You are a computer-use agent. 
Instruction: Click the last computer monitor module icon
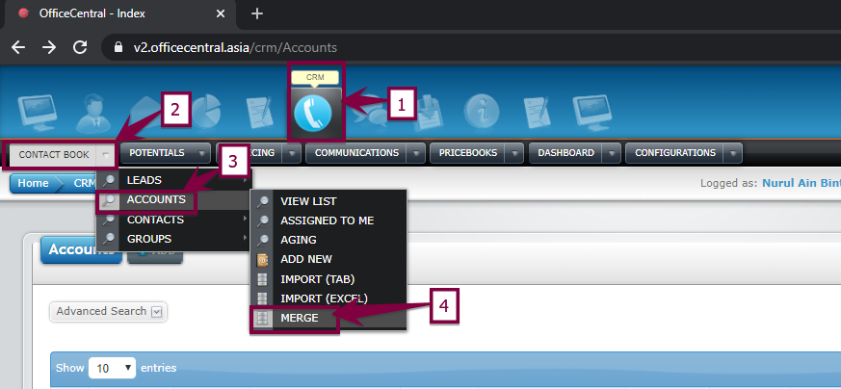click(592, 113)
